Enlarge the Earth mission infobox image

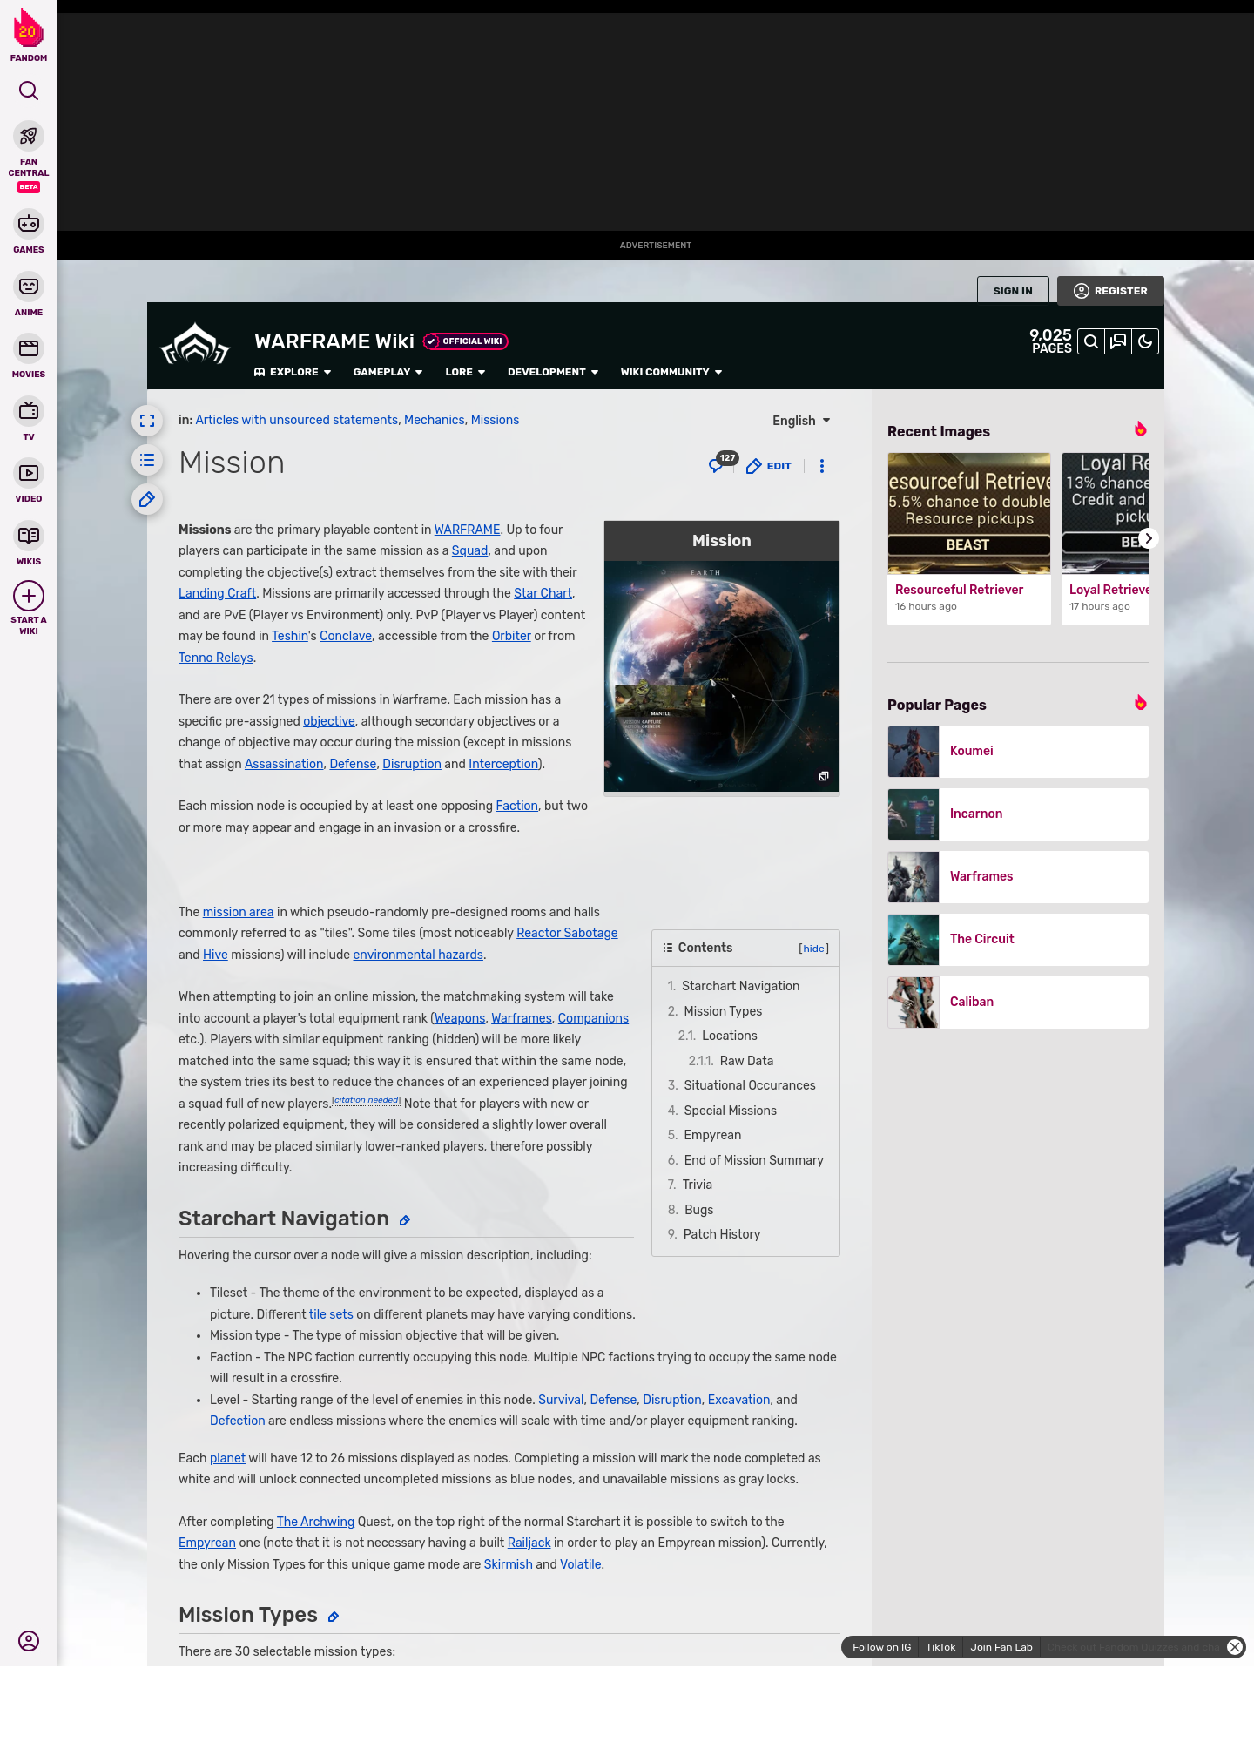click(x=722, y=676)
